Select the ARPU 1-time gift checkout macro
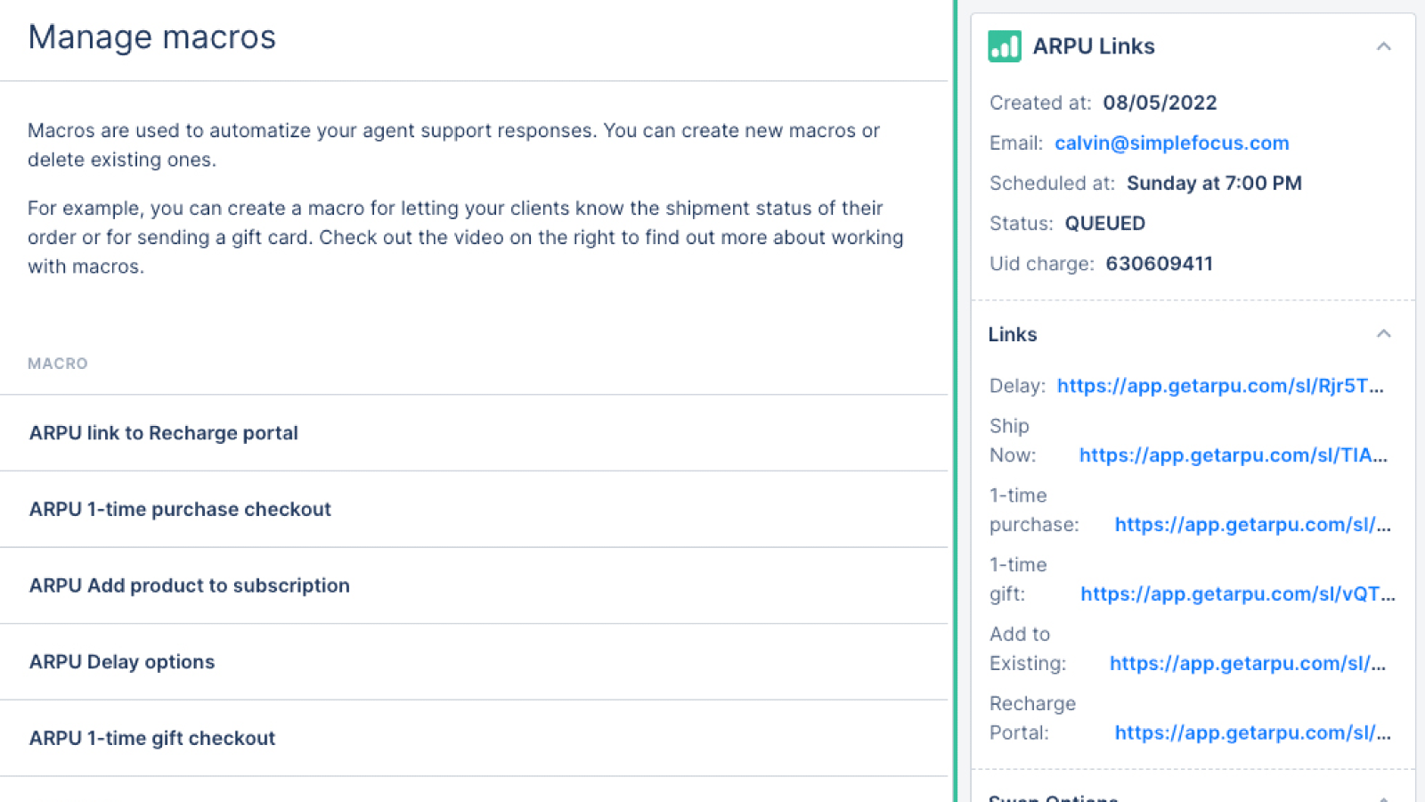This screenshot has height=802, width=1425. click(x=152, y=739)
